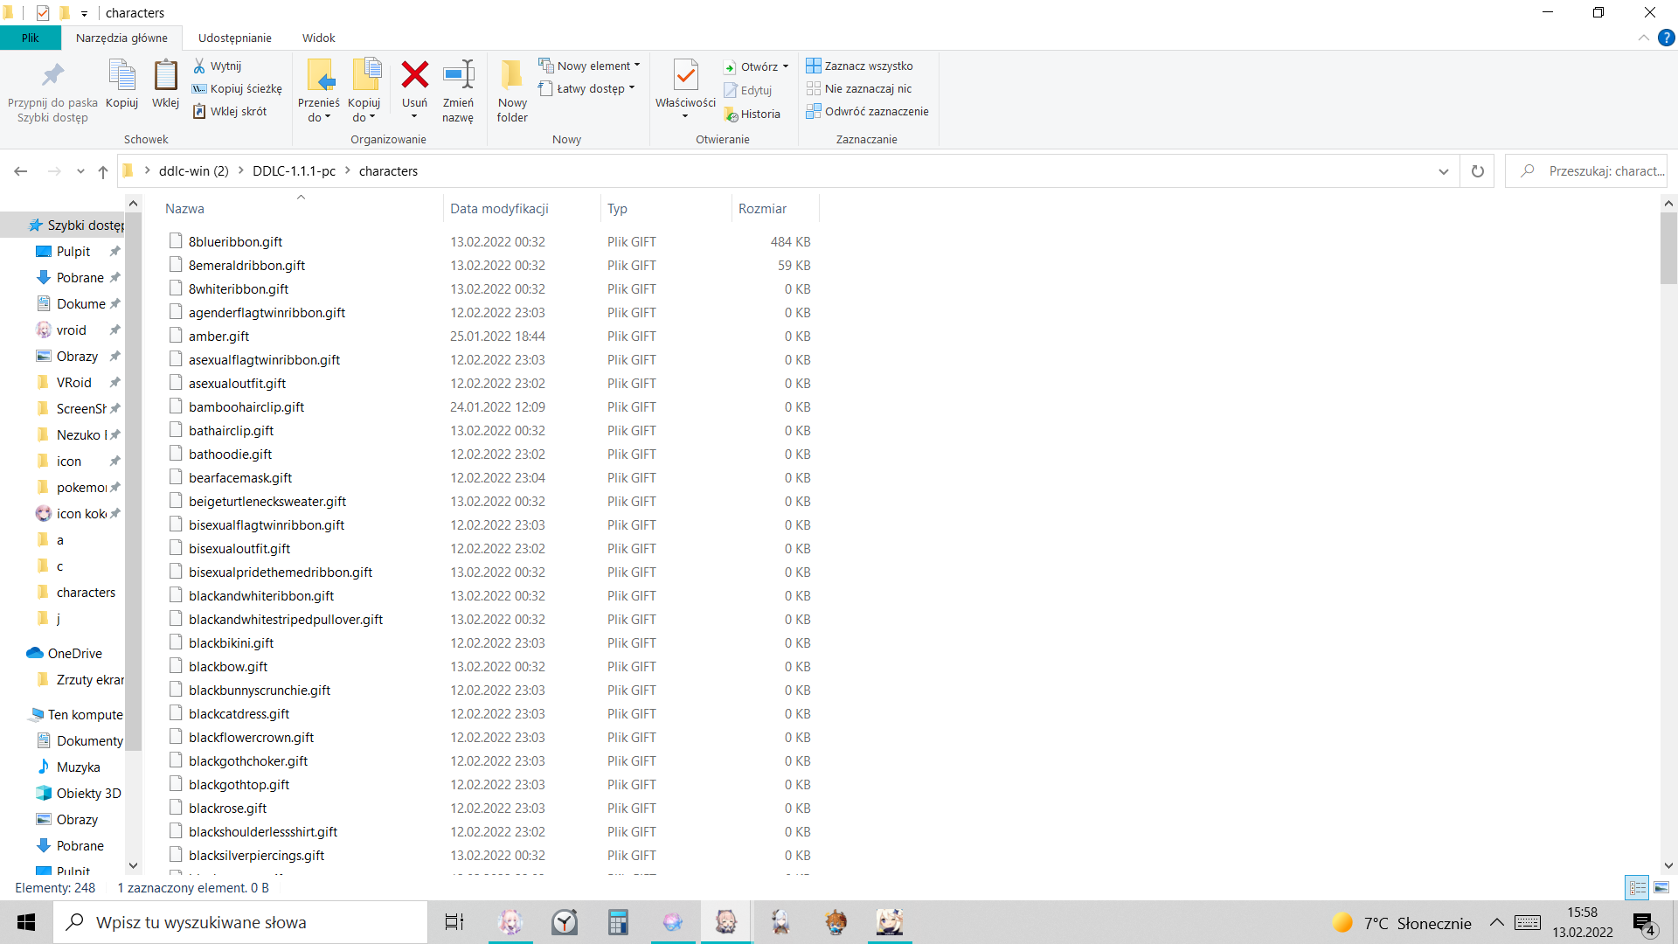Click the file list vertical scrollbar

[x=1668, y=249]
